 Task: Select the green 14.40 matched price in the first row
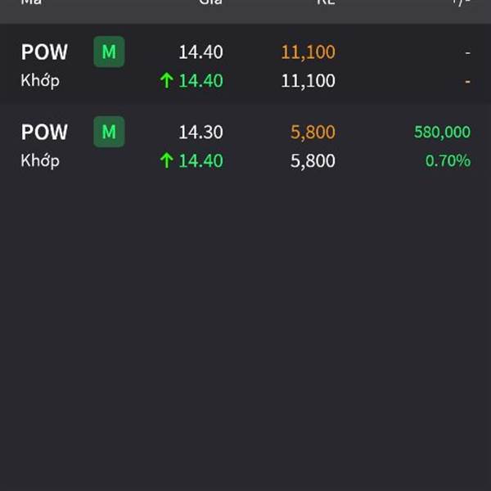click(200, 81)
